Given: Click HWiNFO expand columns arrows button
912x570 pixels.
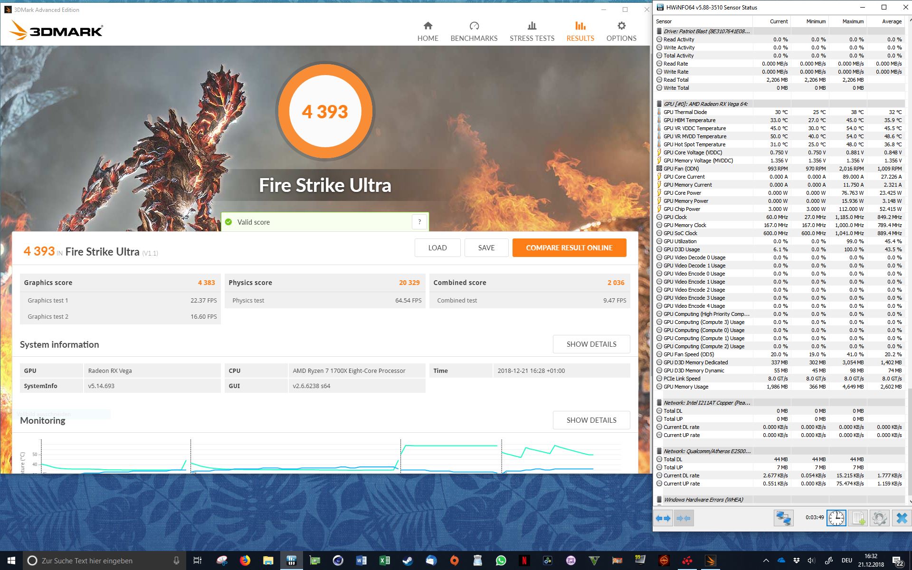Looking at the screenshot, I should tap(663, 518).
